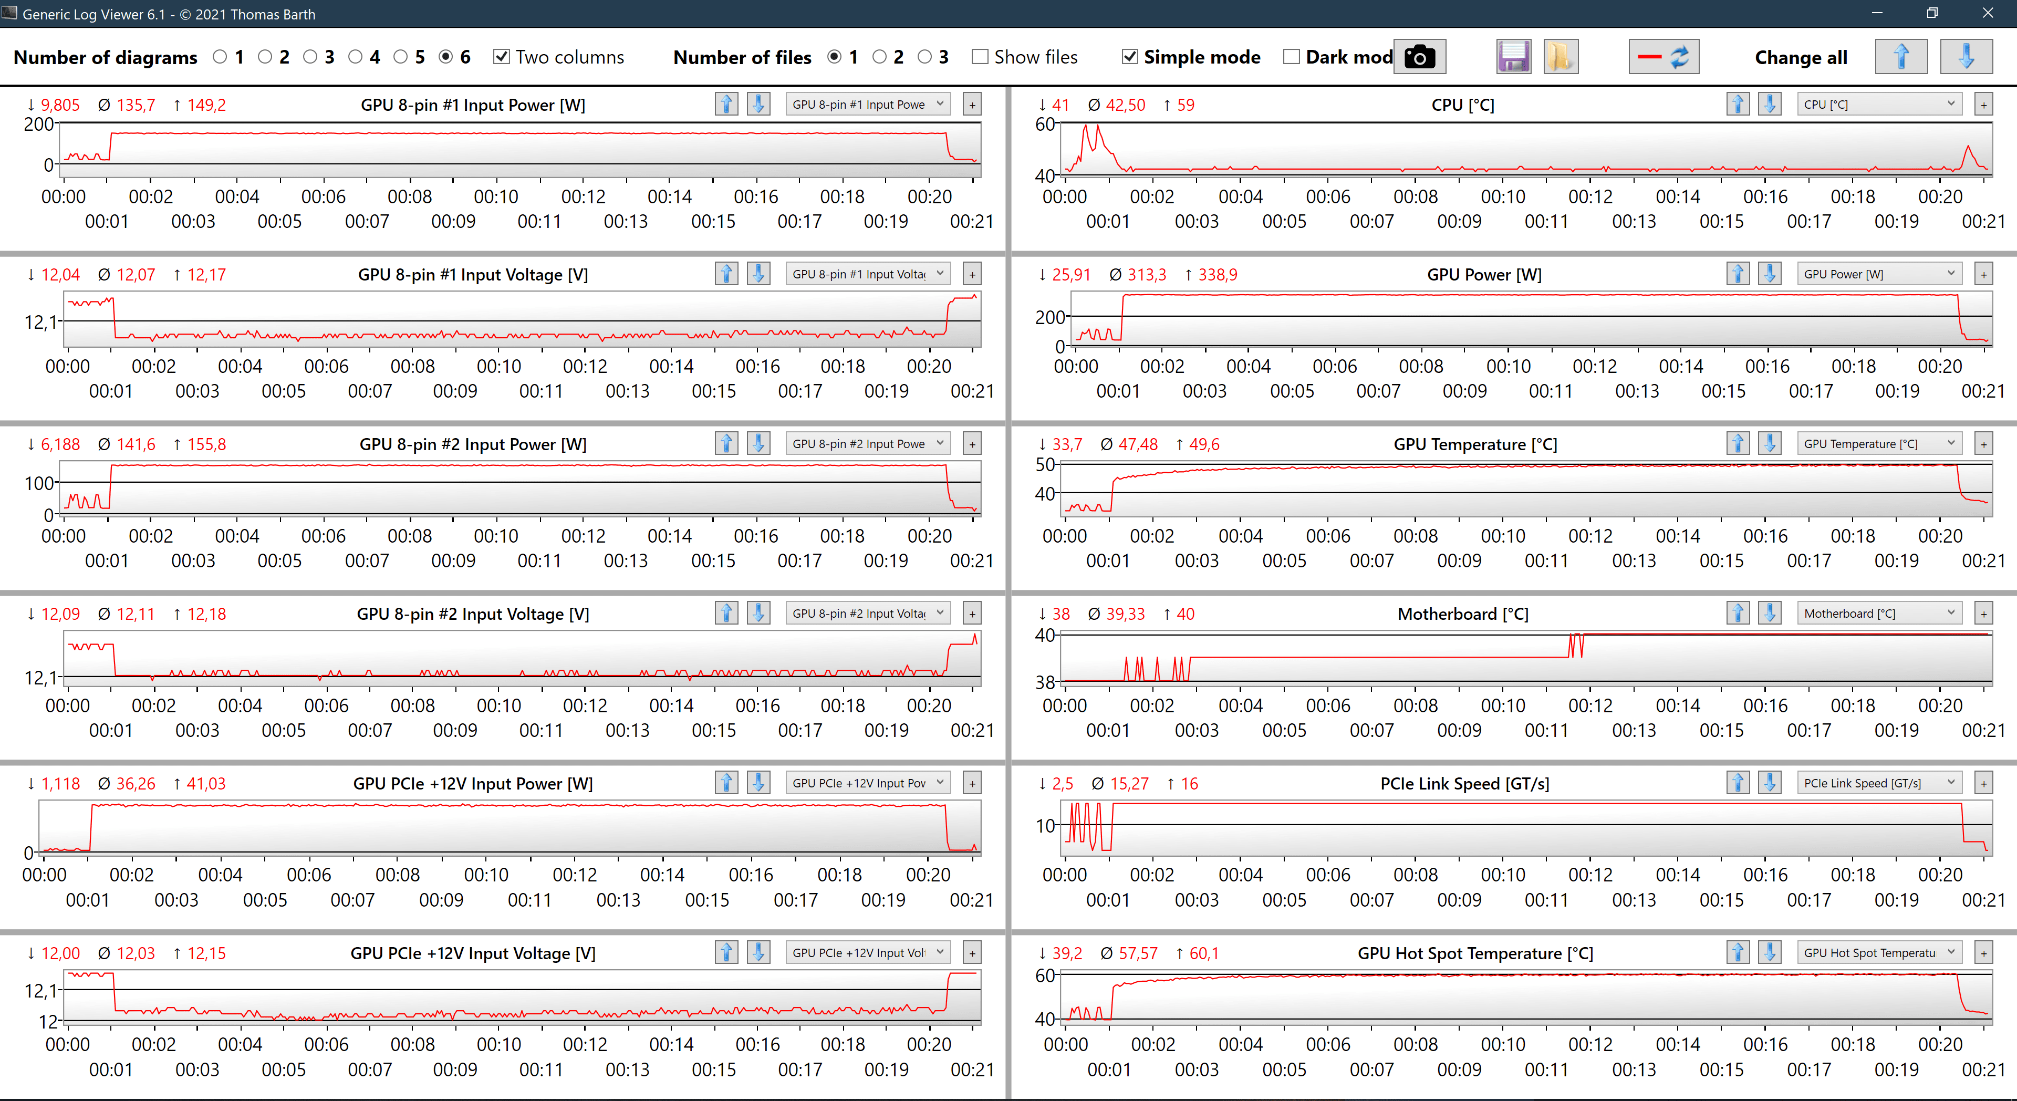Select 2 for Number of diagrams
The width and height of the screenshot is (2017, 1101).
[265, 57]
